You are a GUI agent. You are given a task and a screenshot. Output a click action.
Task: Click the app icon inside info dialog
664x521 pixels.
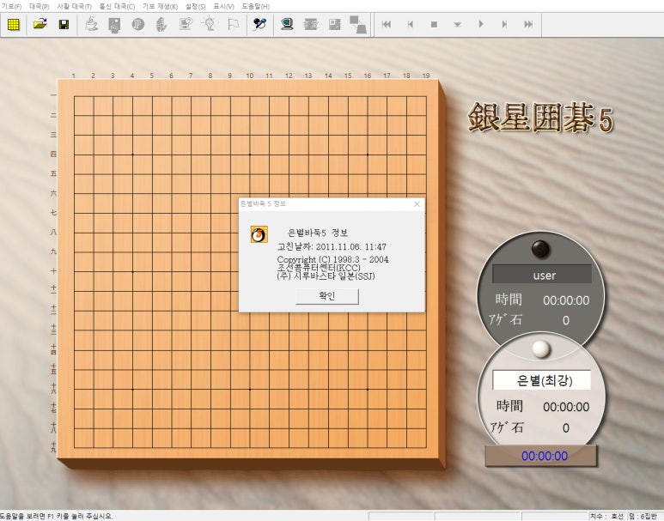coord(259,234)
